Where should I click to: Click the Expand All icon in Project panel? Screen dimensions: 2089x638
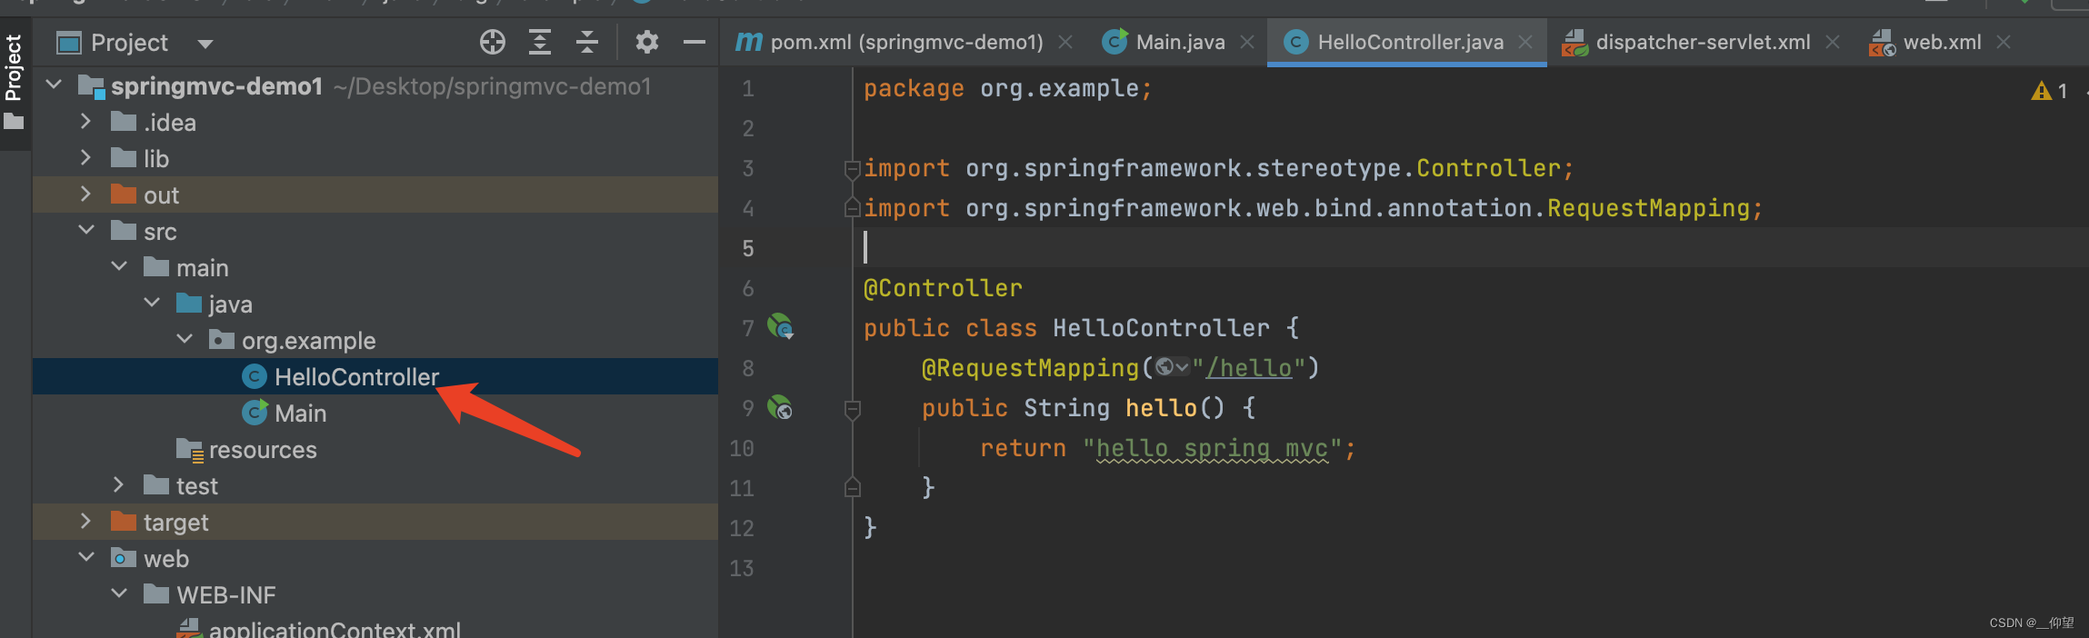(540, 42)
